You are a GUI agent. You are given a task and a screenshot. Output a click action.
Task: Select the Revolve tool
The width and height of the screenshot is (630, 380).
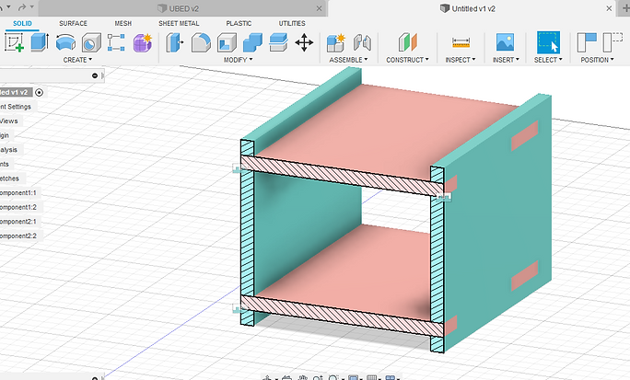pos(66,42)
